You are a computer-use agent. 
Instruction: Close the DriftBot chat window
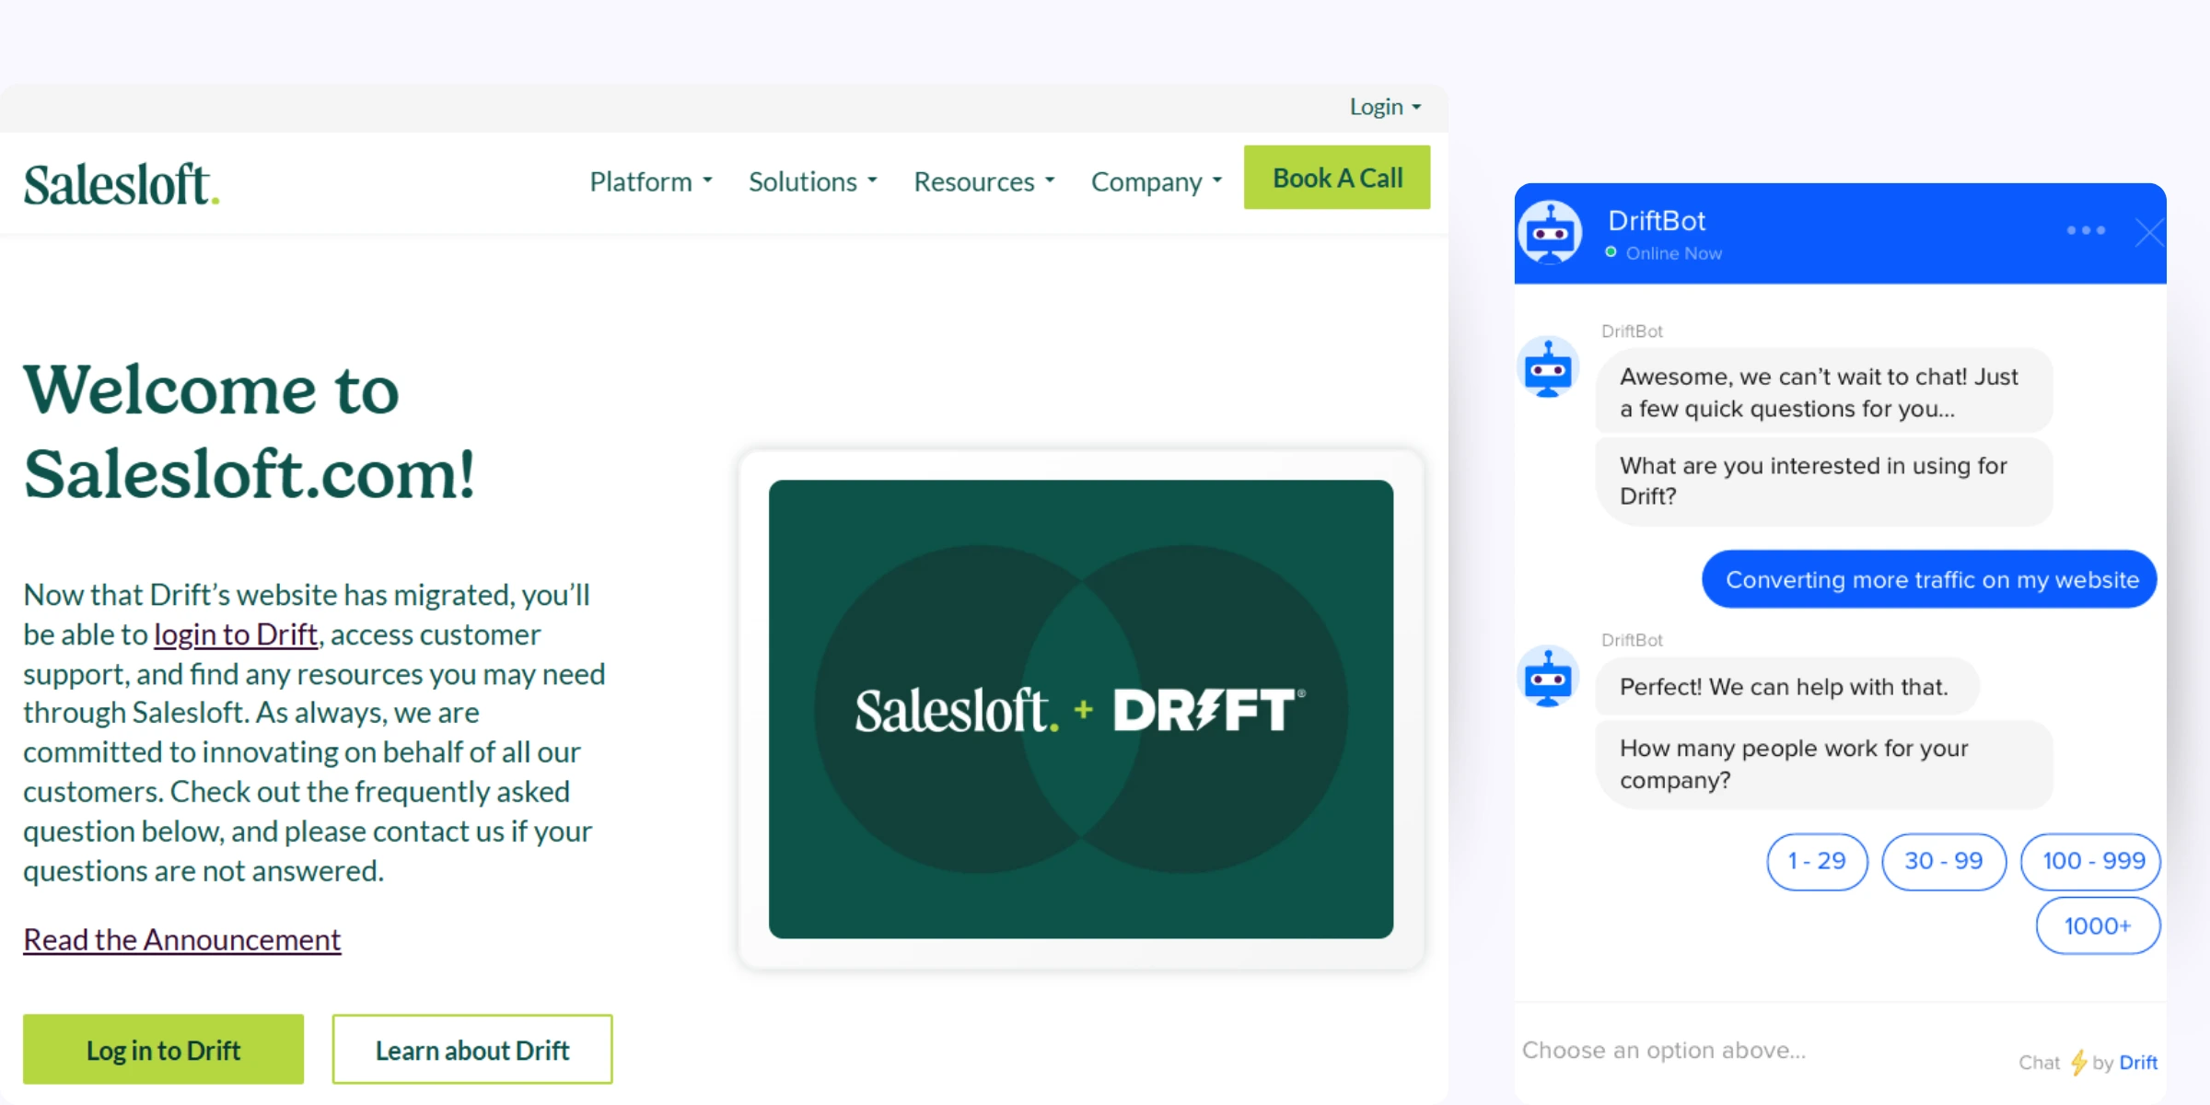[x=2149, y=232]
